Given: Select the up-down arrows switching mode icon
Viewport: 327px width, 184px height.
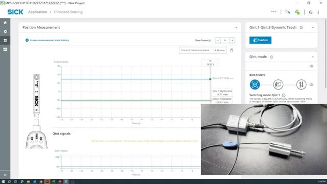Looking at the screenshot, I should (x=301, y=85).
